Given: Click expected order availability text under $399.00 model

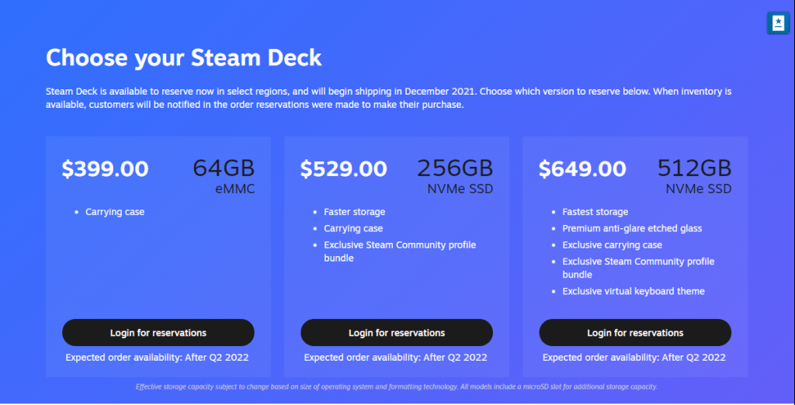Looking at the screenshot, I should pos(157,358).
